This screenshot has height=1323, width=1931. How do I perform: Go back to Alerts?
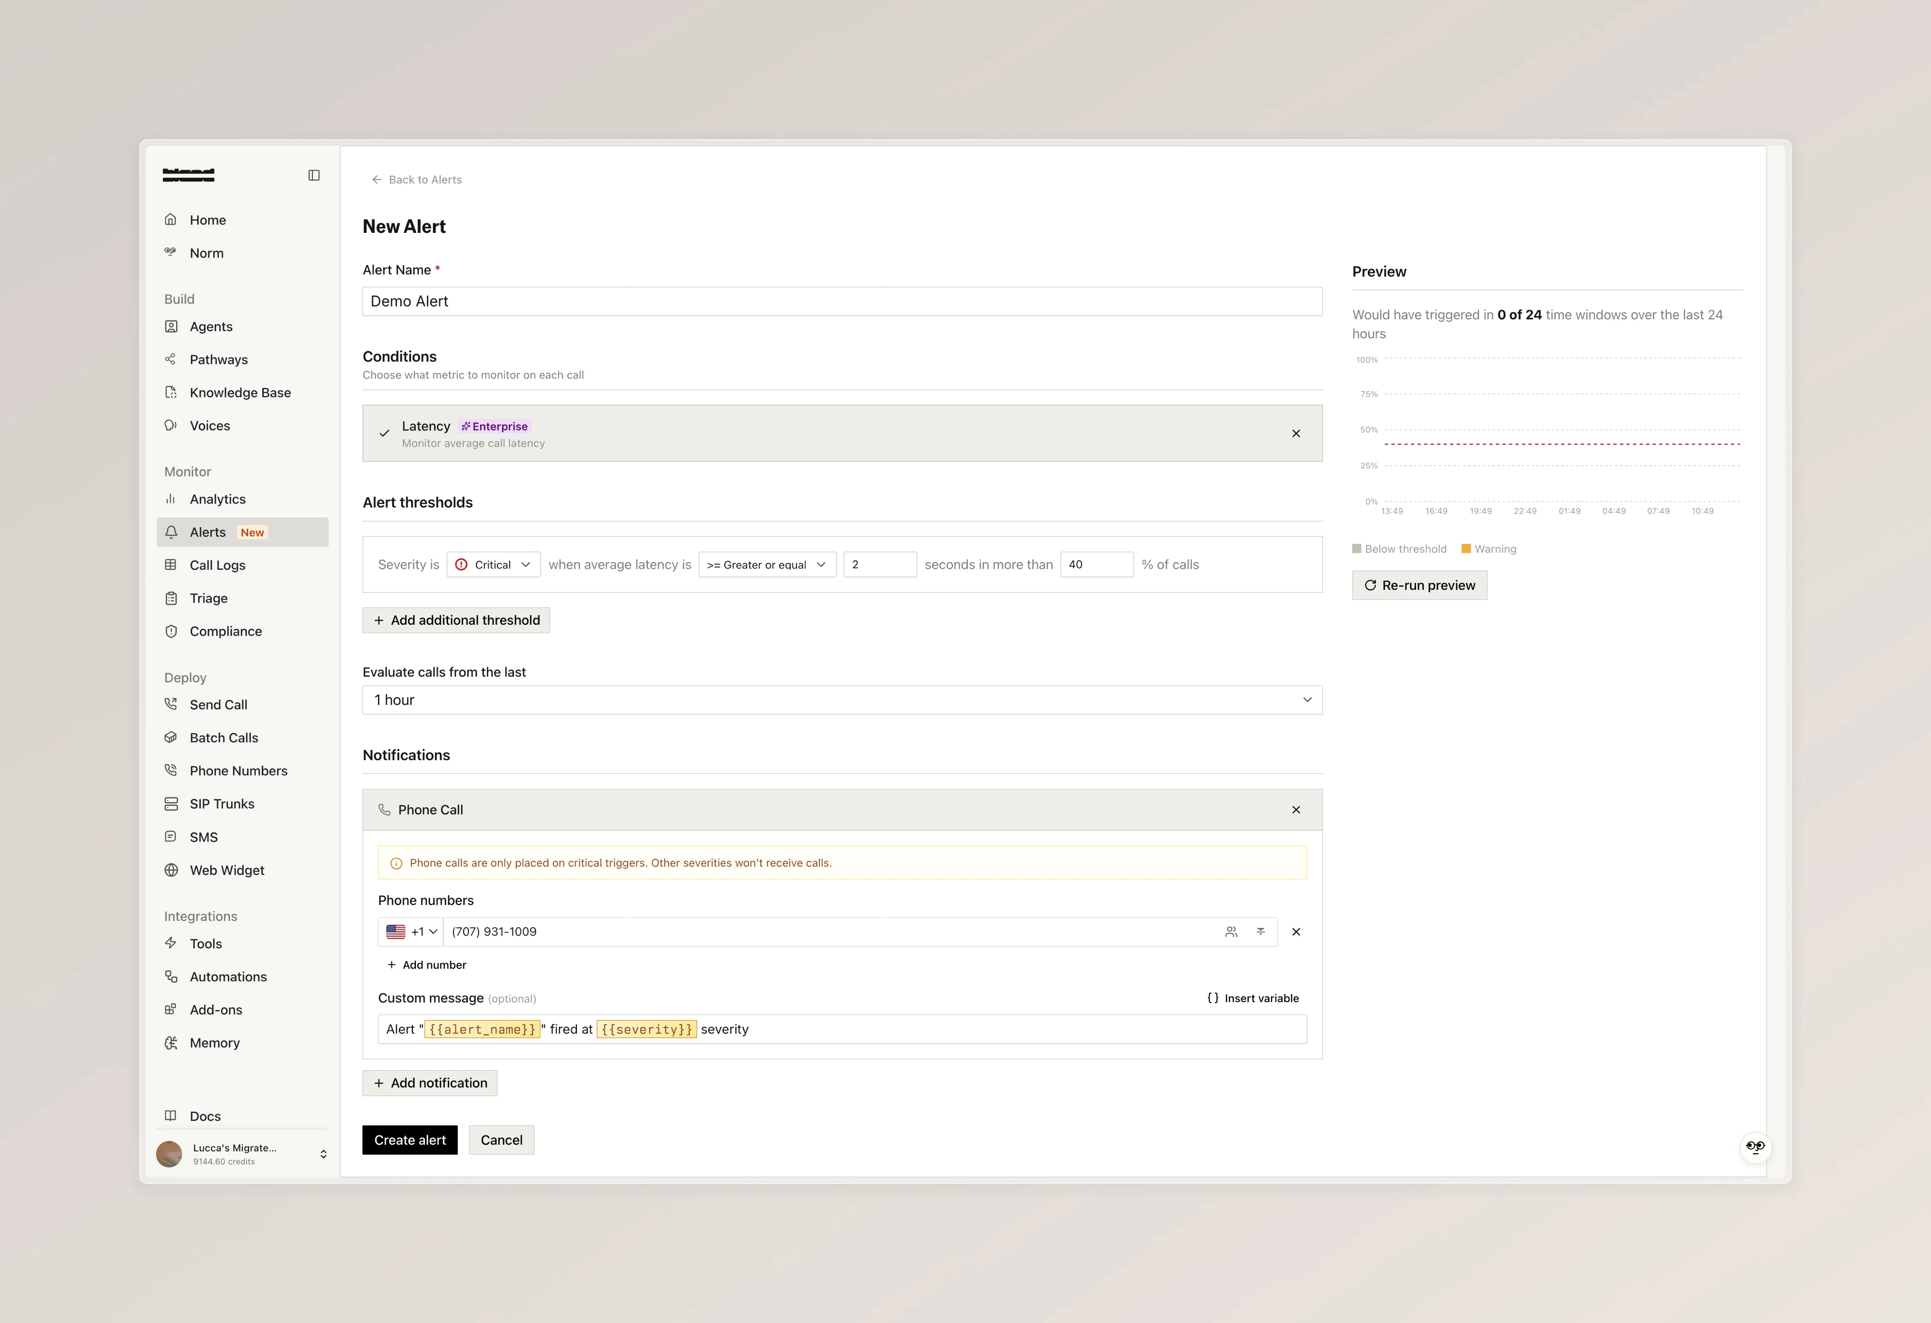pos(416,180)
